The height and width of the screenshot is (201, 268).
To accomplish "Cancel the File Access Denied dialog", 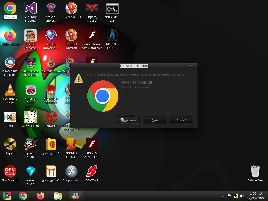I will pos(181,120).
